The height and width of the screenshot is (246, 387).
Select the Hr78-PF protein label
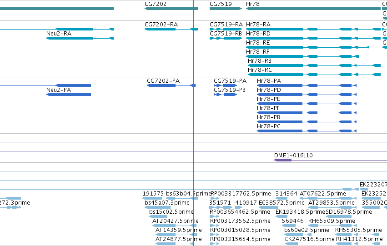(268, 108)
